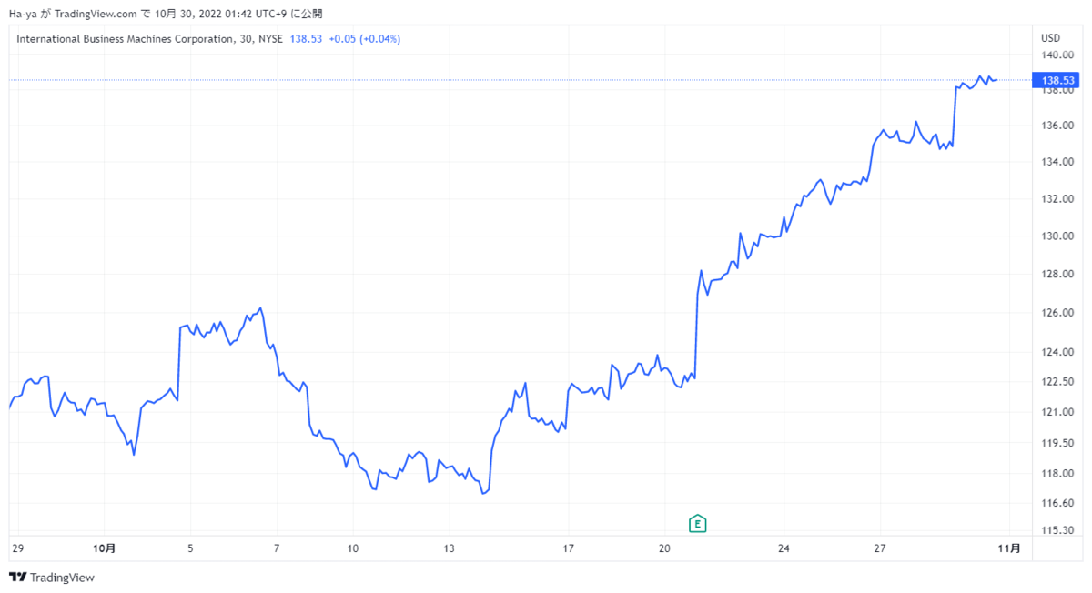The image size is (1092, 593).
Task: Click the TradingView logo at bottom left
Action: pyautogui.click(x=52, y=578)
